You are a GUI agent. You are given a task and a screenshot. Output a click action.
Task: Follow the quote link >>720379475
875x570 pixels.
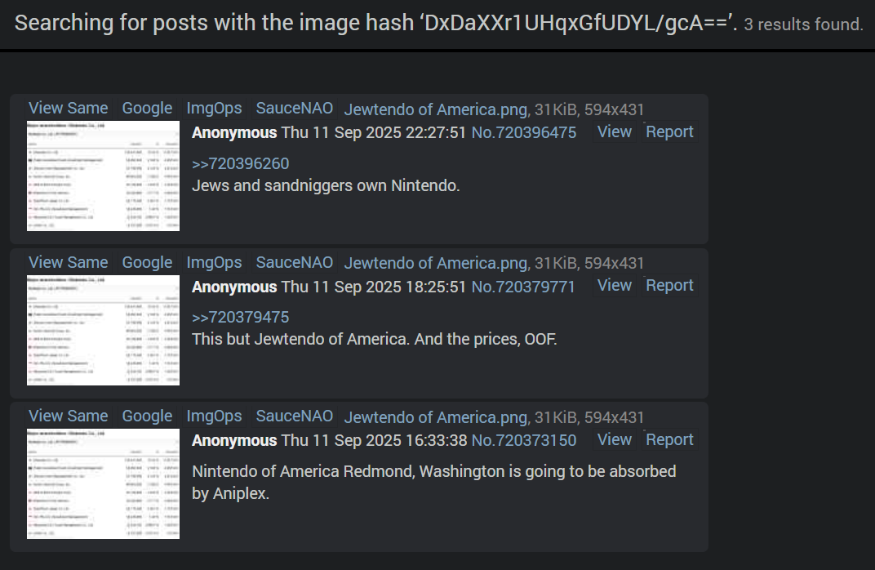coord(241,317)
